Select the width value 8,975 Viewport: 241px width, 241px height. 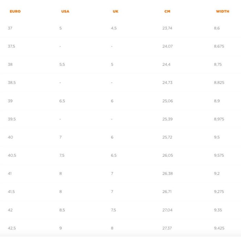click(219, 119)
